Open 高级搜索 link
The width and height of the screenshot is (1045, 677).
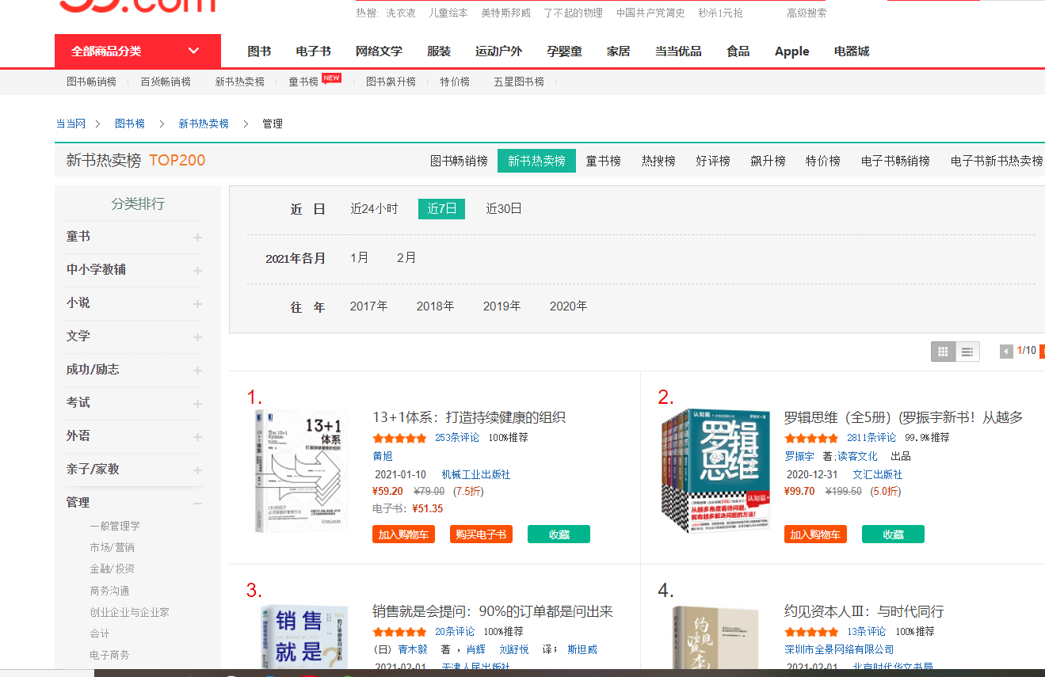[x=807, y=13]
